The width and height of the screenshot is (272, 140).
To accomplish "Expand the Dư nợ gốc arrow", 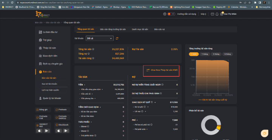I will pyautogui.click(x=148, y=107).
